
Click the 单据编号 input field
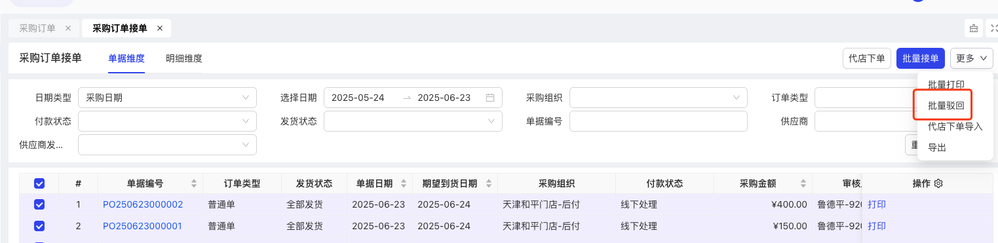tap(659, 121)
